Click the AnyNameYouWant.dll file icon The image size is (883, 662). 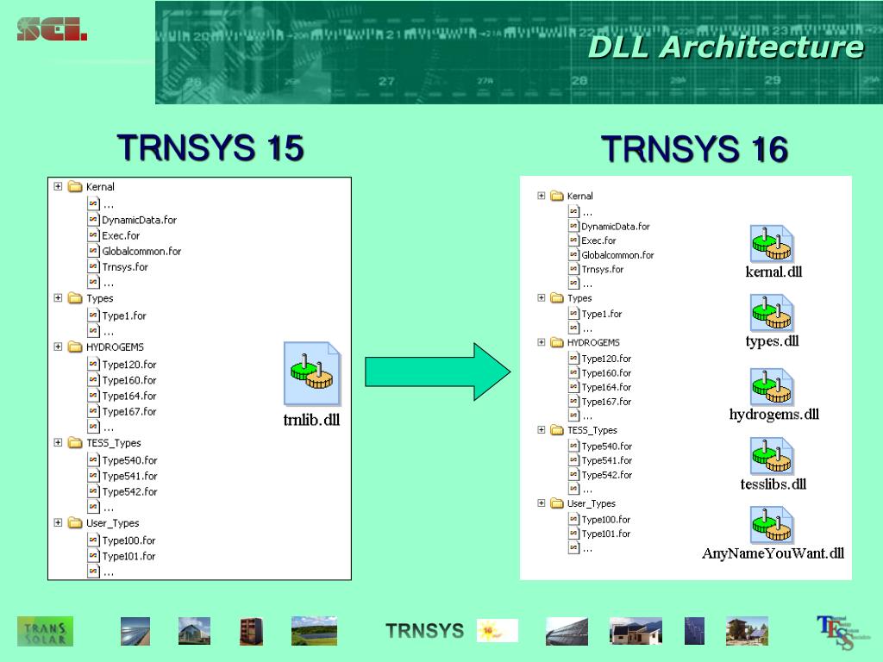click(x=772, y=525)
